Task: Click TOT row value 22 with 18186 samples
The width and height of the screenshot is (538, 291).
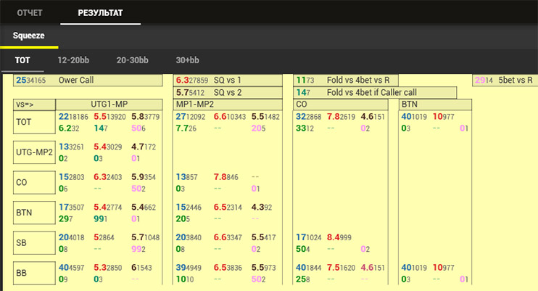Action: coord(73,117)
